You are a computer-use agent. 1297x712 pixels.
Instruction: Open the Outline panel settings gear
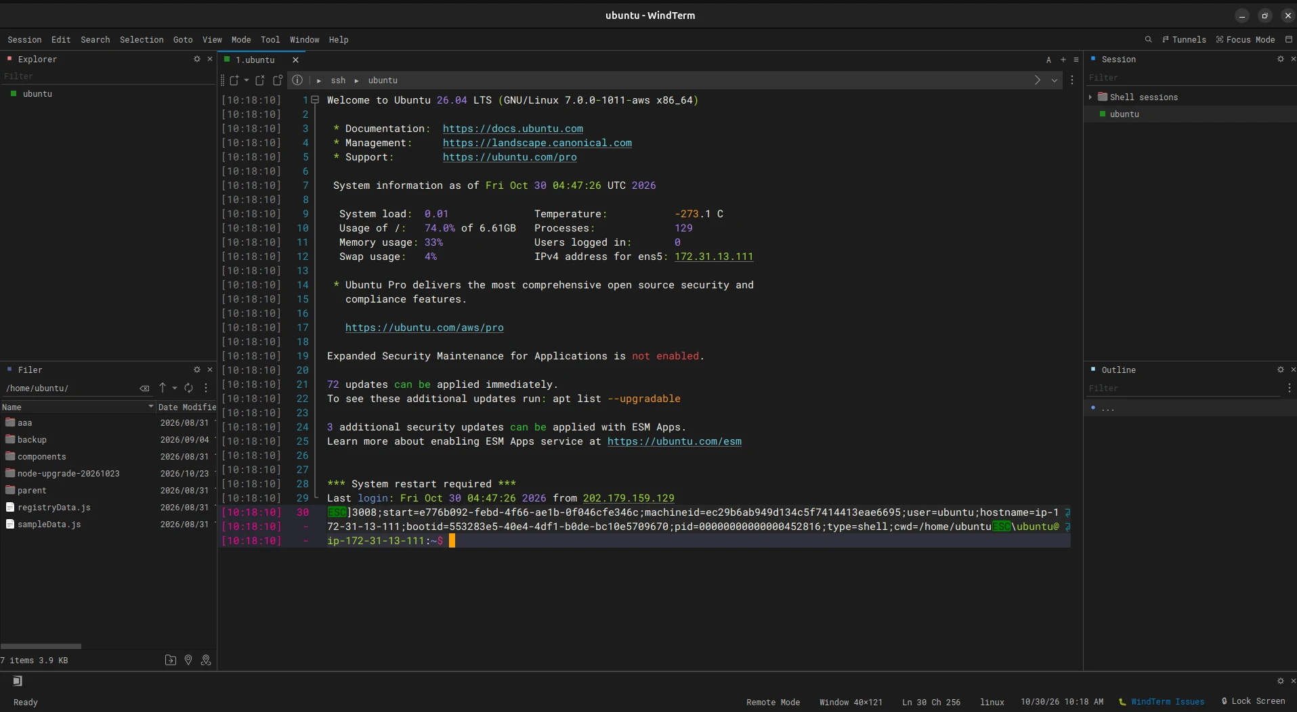tap(1281, 370)
